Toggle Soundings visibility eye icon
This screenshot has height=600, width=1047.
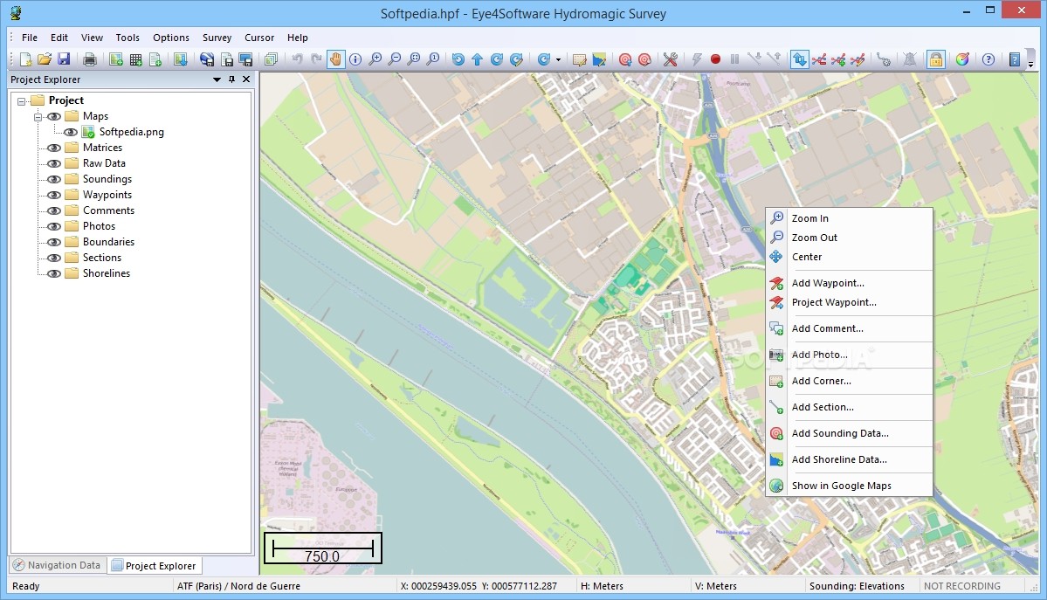(x=54, y=179)
